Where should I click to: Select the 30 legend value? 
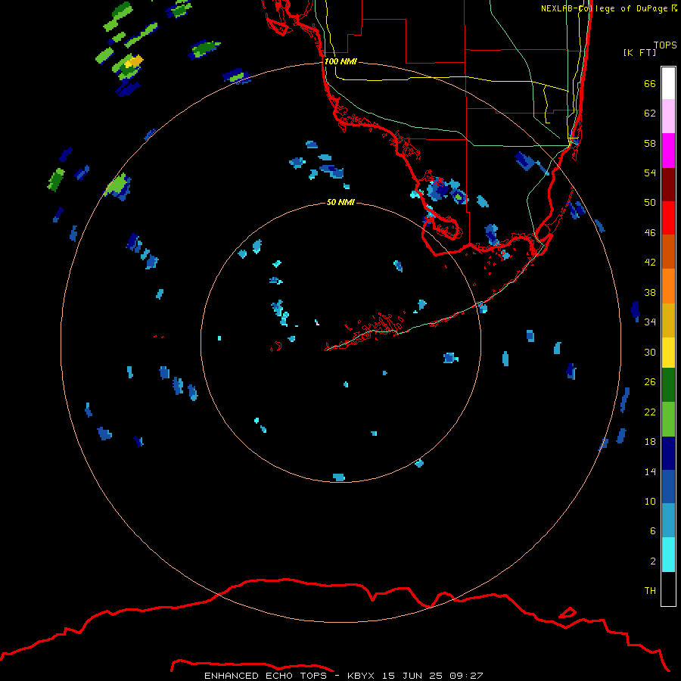pyautogui.click(x=650, y=352)
